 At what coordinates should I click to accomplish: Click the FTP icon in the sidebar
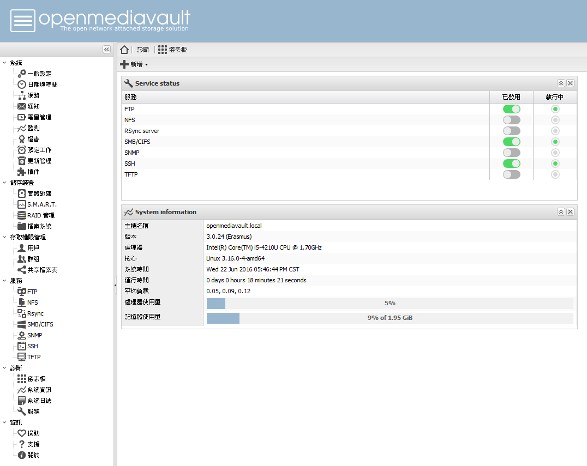click(x=22, y=292)
